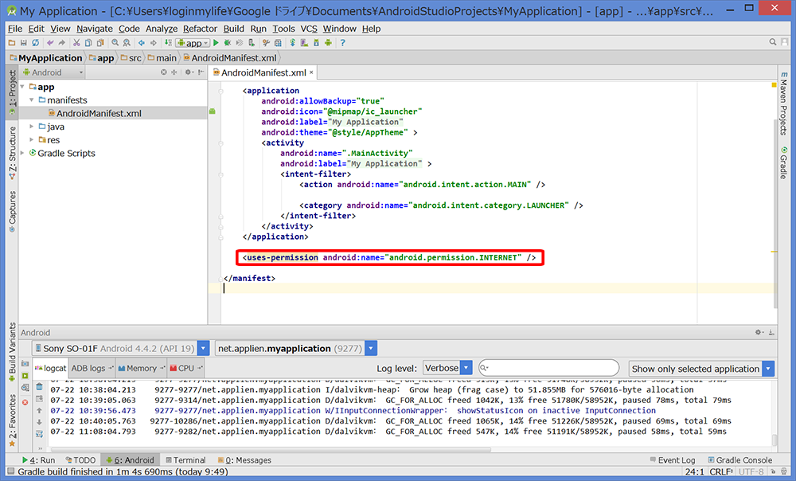Click the logcat search input field
The image size is (796, 481).
tap(548, 368)
